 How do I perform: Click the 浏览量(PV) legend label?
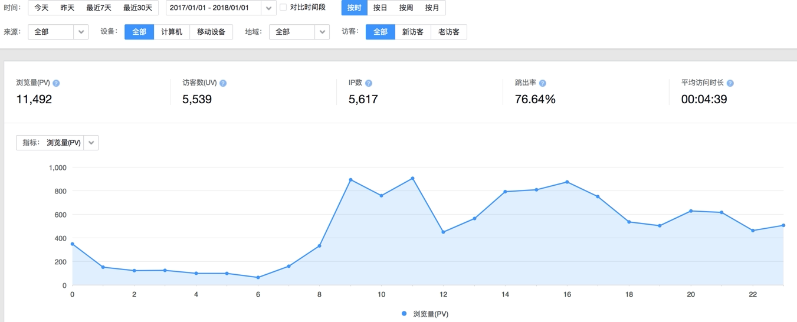(431, 314)
